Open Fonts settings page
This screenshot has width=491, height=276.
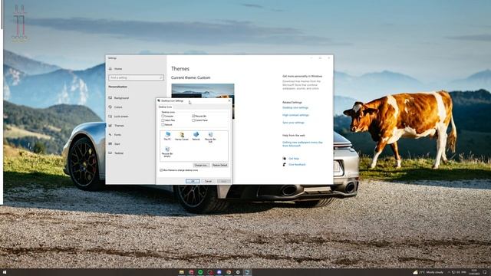tap(117, 135)
